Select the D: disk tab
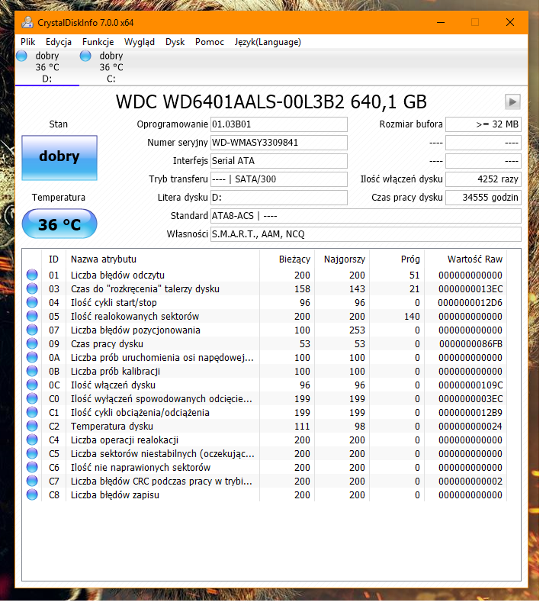The height and width of the screenshot is (612, 546). pos(47,67)
